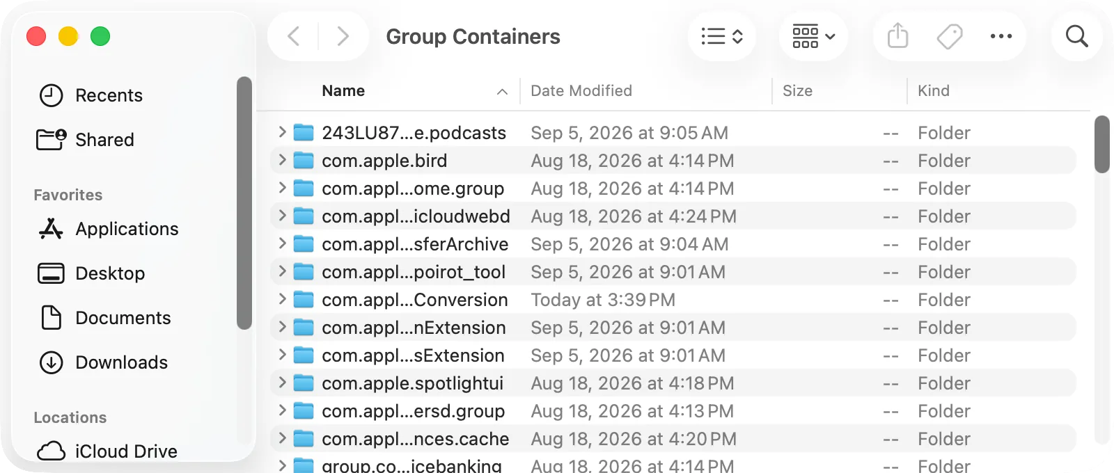Click the file list vertical scrollbar thumb
The image size is (1114, 473).
click(1101, 144)
